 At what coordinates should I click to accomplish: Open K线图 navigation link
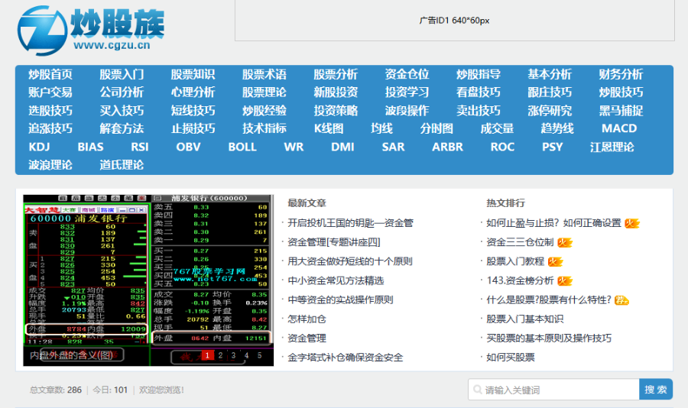tap(329, 128)
